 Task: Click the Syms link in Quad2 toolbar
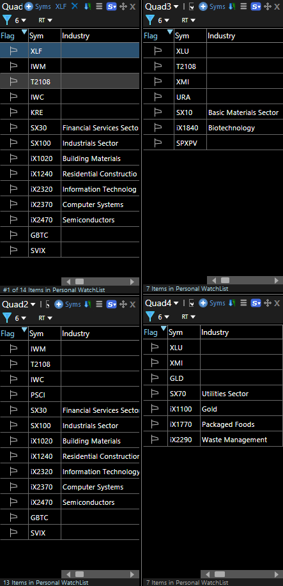tap(73, 304)
